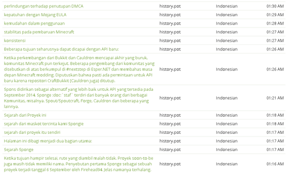Open translation 'konsistensi'
Image resolution: width=297 pixels, height=176 pixels.
[x=14, y=41]
